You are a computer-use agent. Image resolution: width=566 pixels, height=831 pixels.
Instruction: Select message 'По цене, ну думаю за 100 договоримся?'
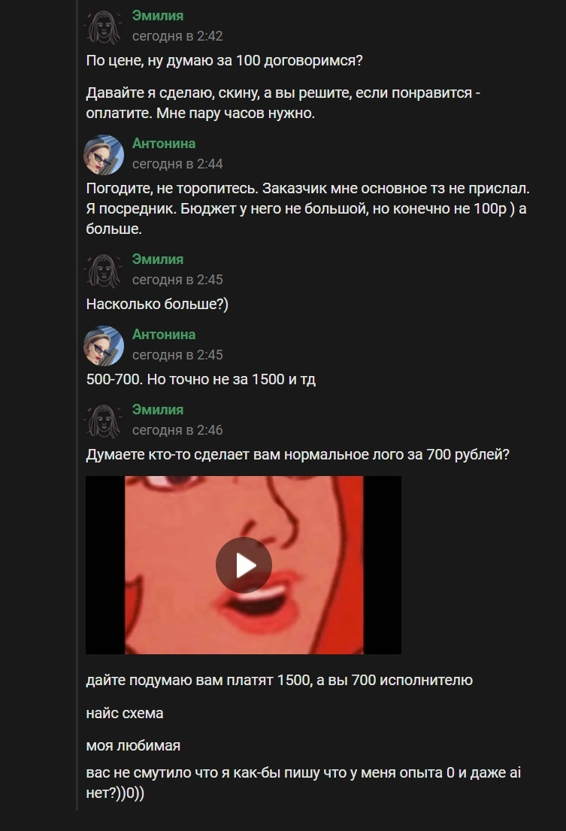pos(225,61)
